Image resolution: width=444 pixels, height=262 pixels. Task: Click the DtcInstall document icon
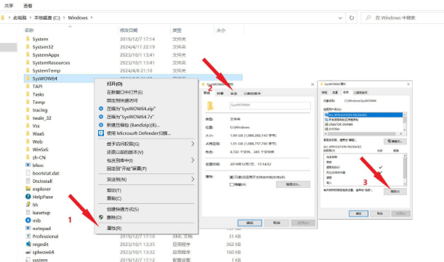28,181
